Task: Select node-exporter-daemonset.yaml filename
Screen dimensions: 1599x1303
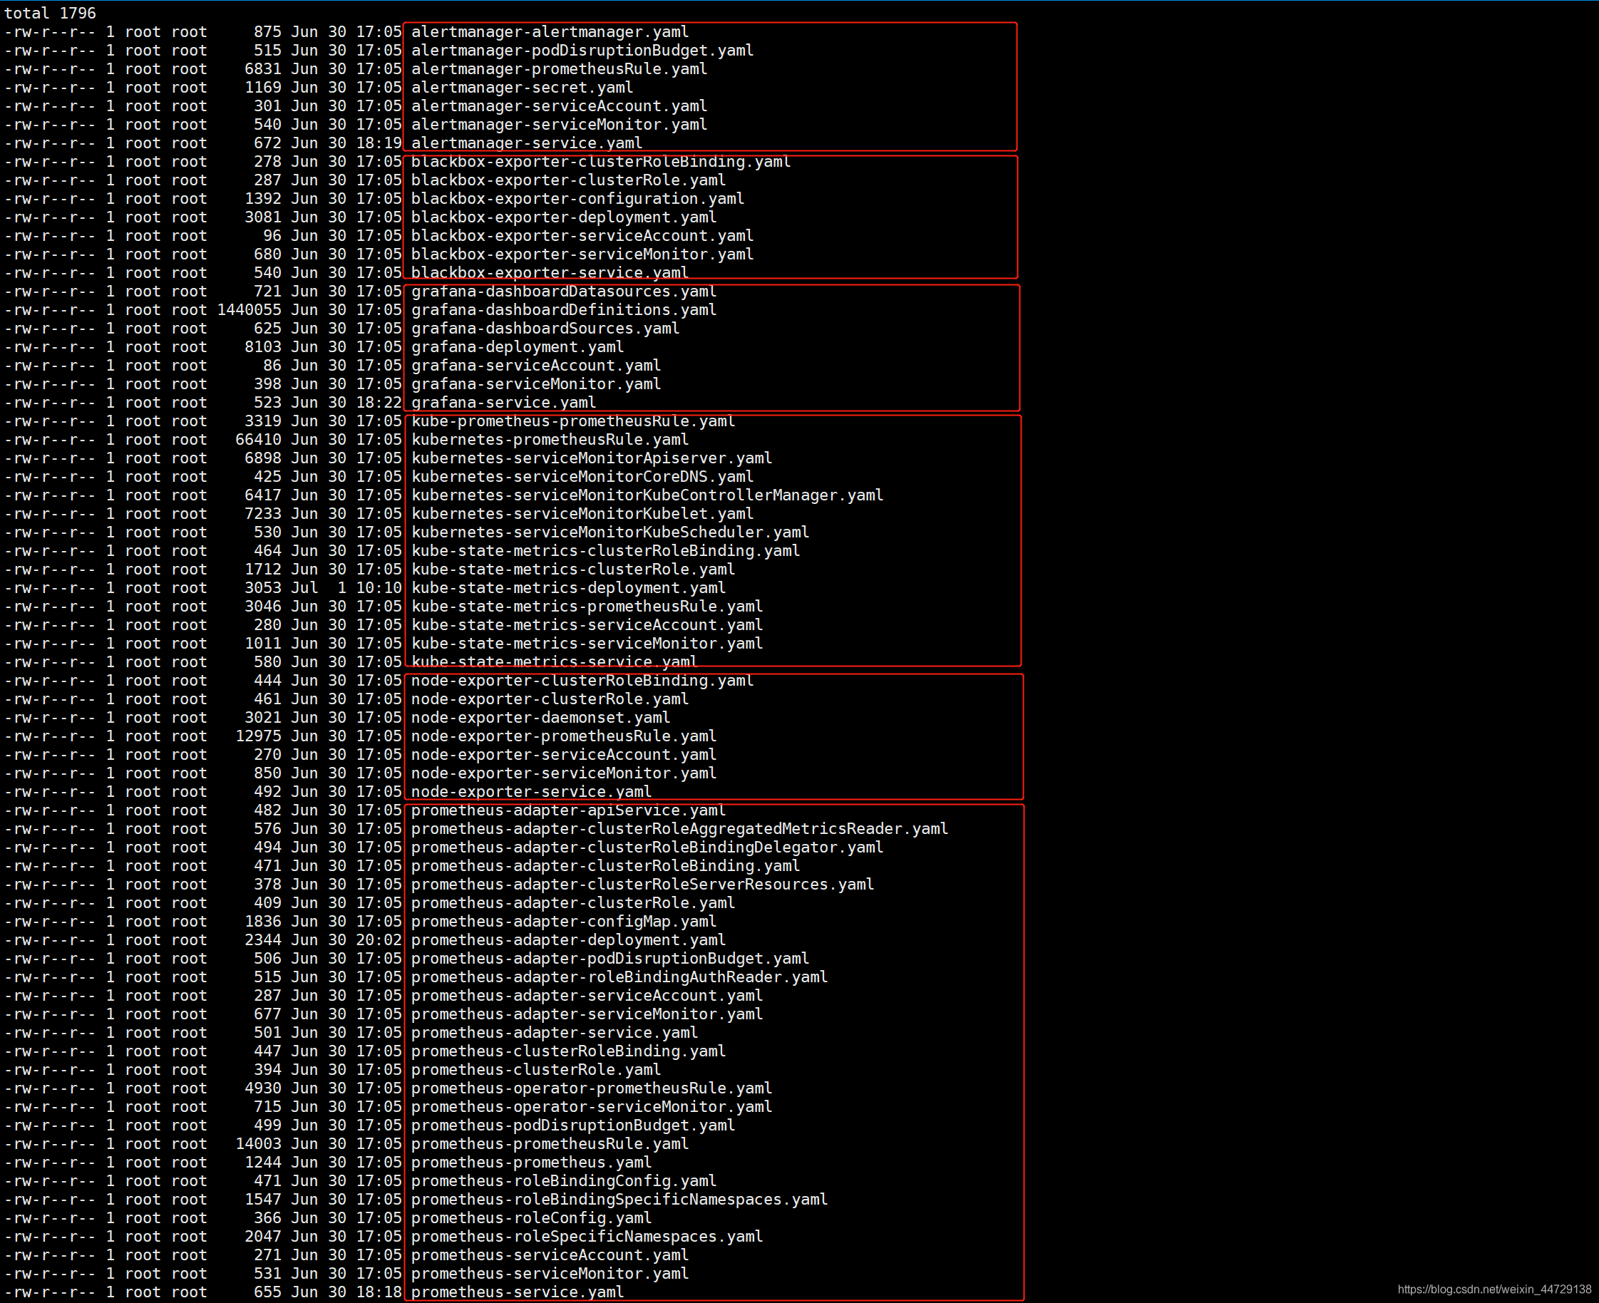Action: 540,718
